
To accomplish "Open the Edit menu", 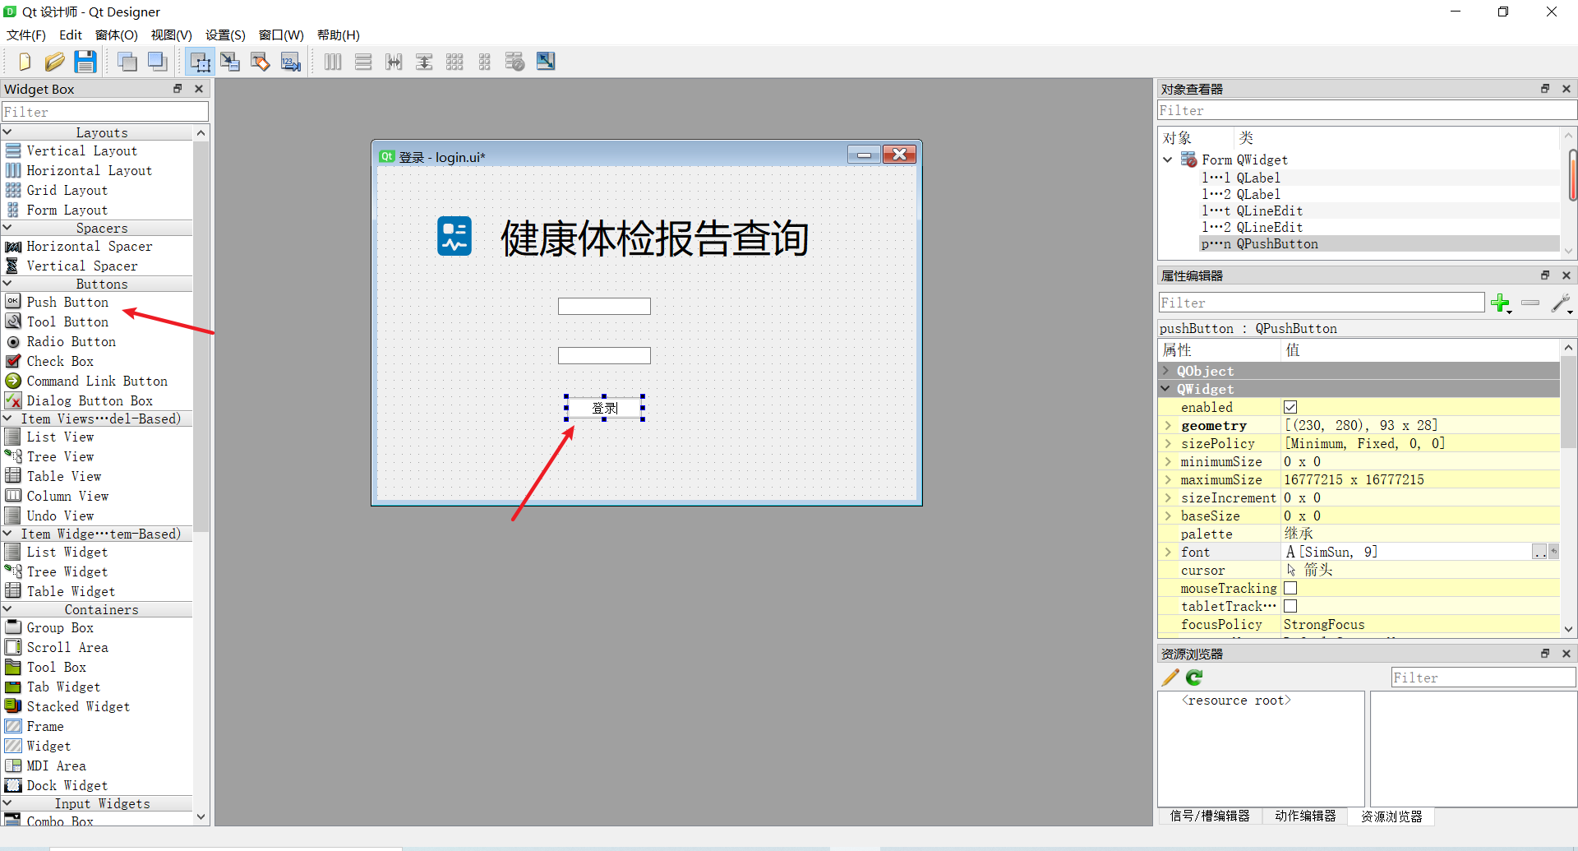I will point(71,35).
